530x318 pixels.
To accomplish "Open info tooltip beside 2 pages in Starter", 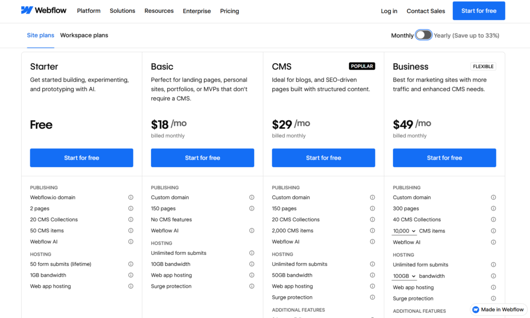I will click(x=131, y=208).
